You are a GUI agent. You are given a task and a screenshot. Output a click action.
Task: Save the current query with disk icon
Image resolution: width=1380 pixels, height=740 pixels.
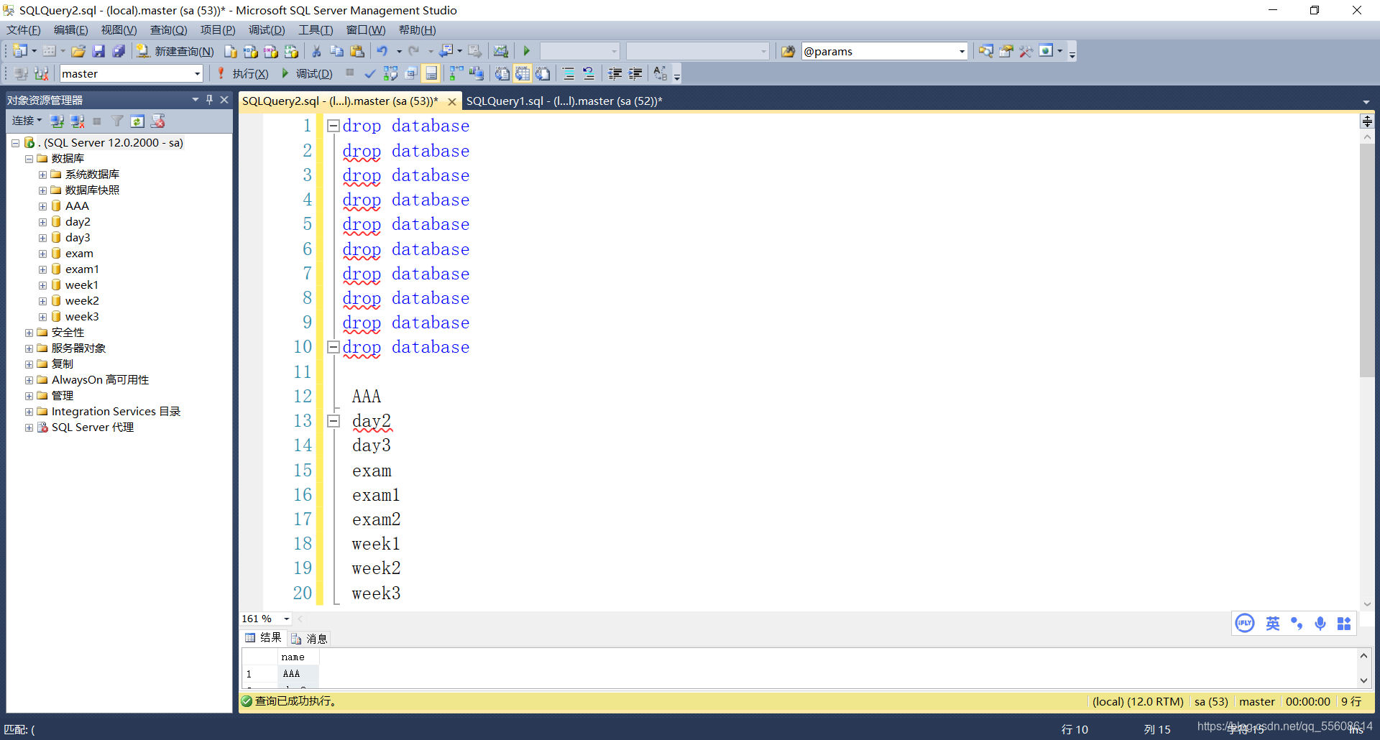98,51
